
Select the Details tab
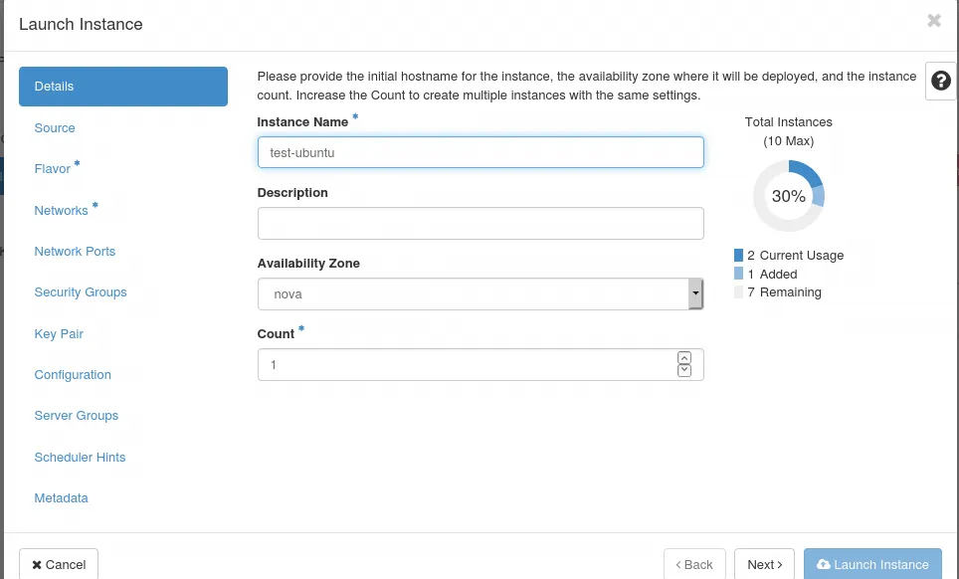(x=122, y=87)
